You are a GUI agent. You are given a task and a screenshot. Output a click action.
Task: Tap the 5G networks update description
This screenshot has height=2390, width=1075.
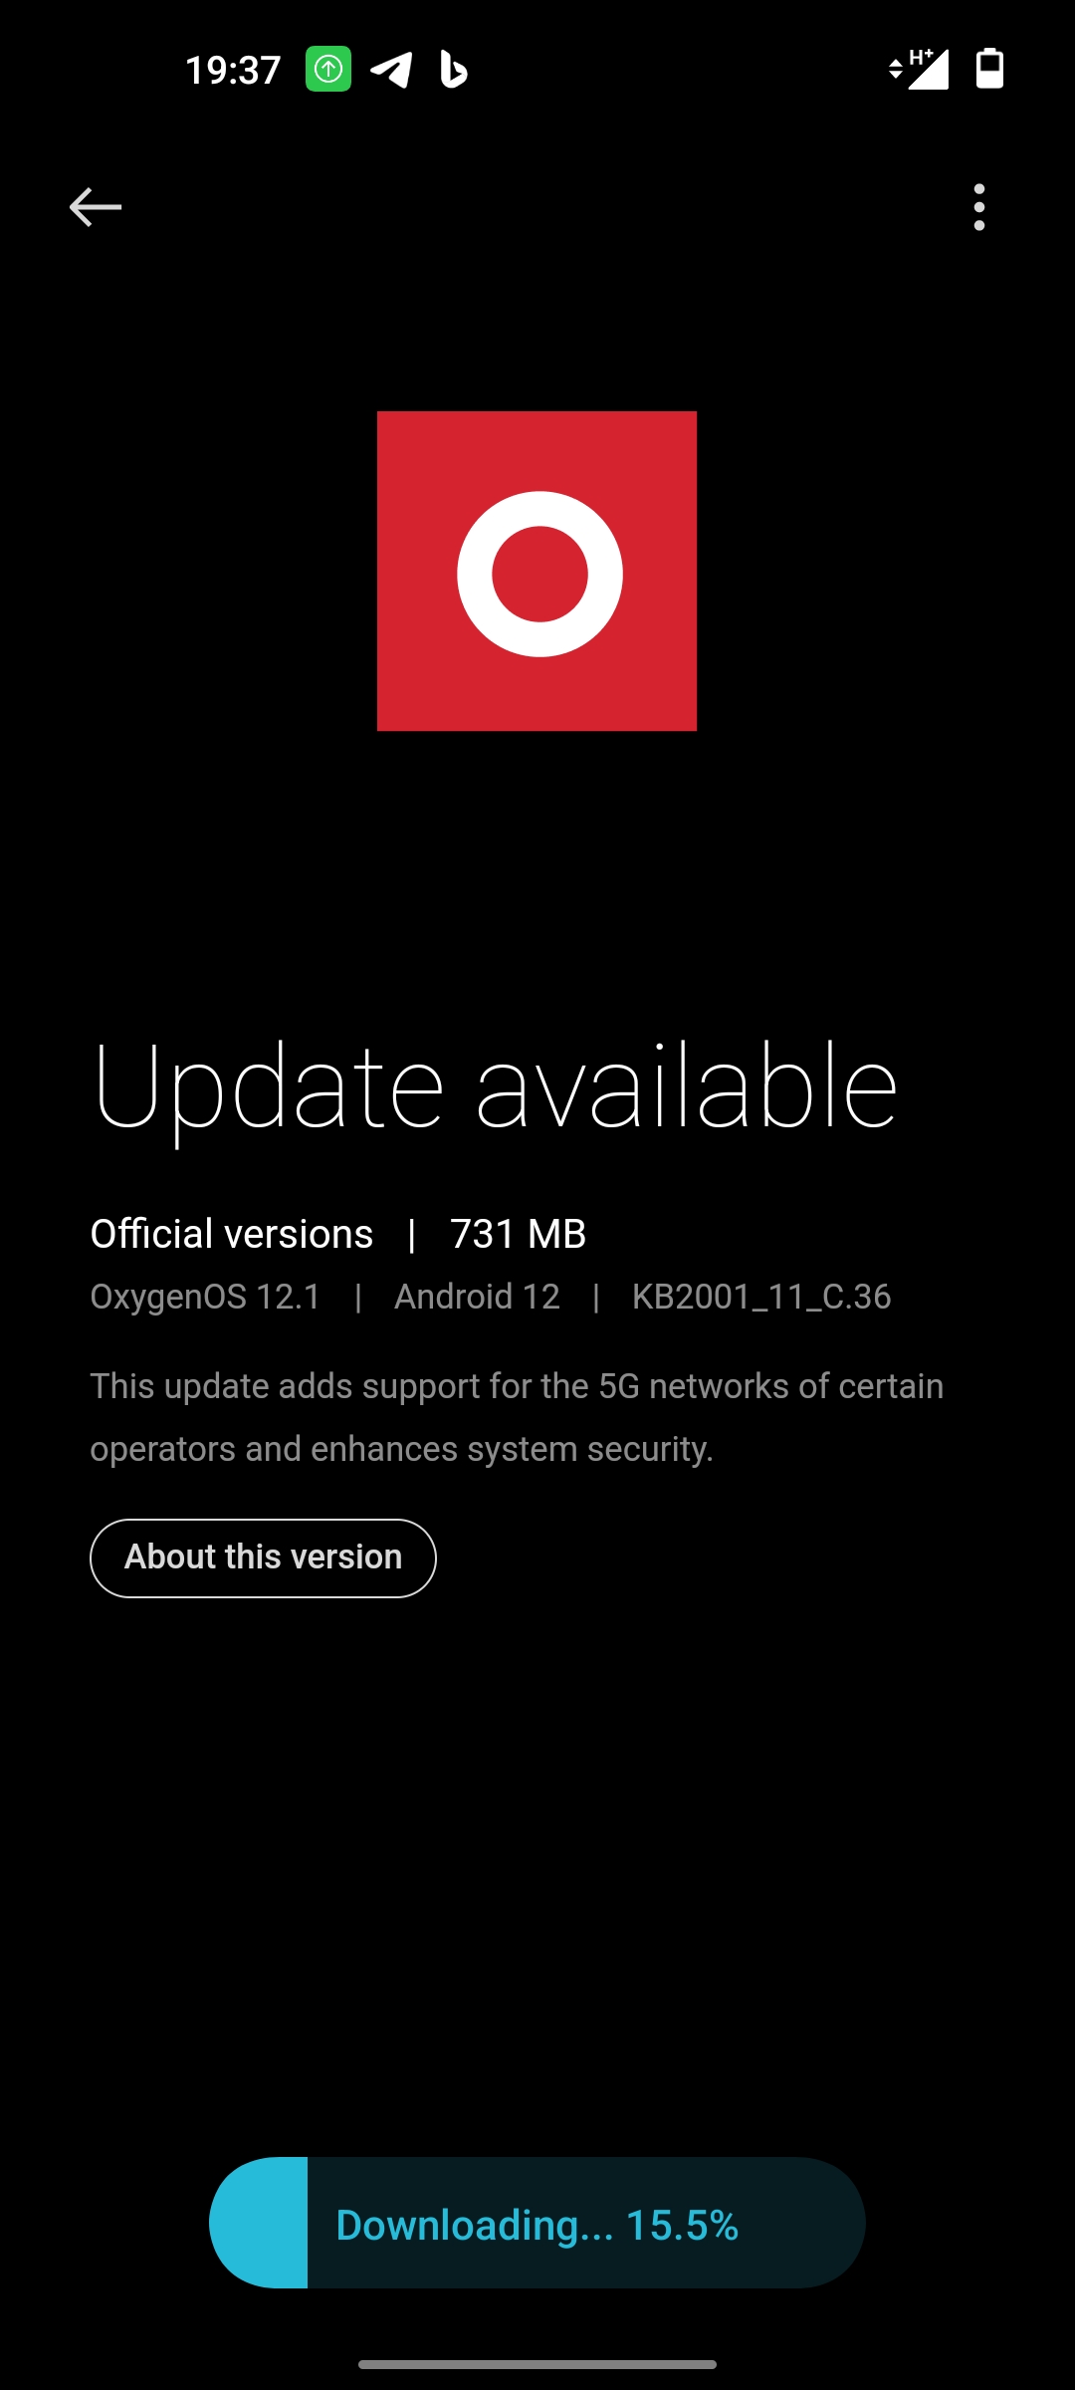pos(517,1417)
